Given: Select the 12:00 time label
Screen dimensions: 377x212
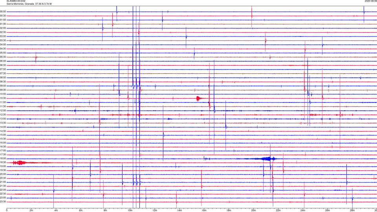Looking at the screenshot, I should click(x=3, y=111).
